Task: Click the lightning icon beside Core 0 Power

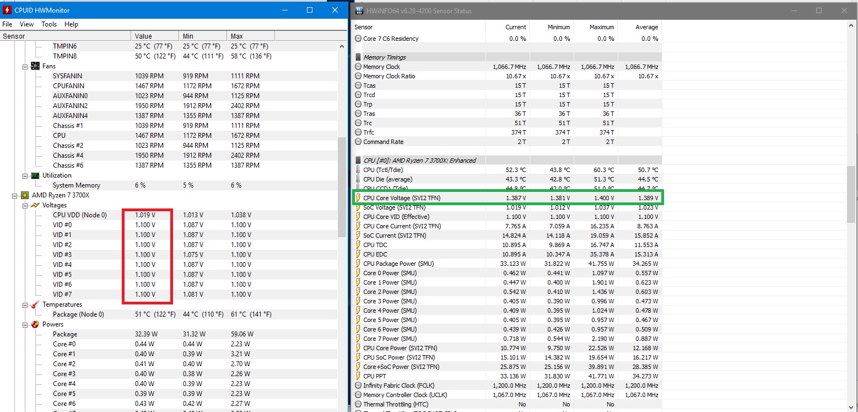Action: coord(358,273)
